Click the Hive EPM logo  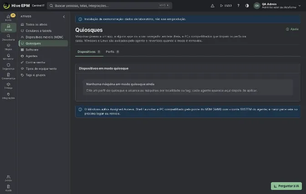[16, 5]
